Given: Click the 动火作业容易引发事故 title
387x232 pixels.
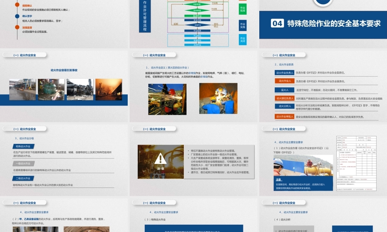Looking at the screenshot, I should pos(64,70).
